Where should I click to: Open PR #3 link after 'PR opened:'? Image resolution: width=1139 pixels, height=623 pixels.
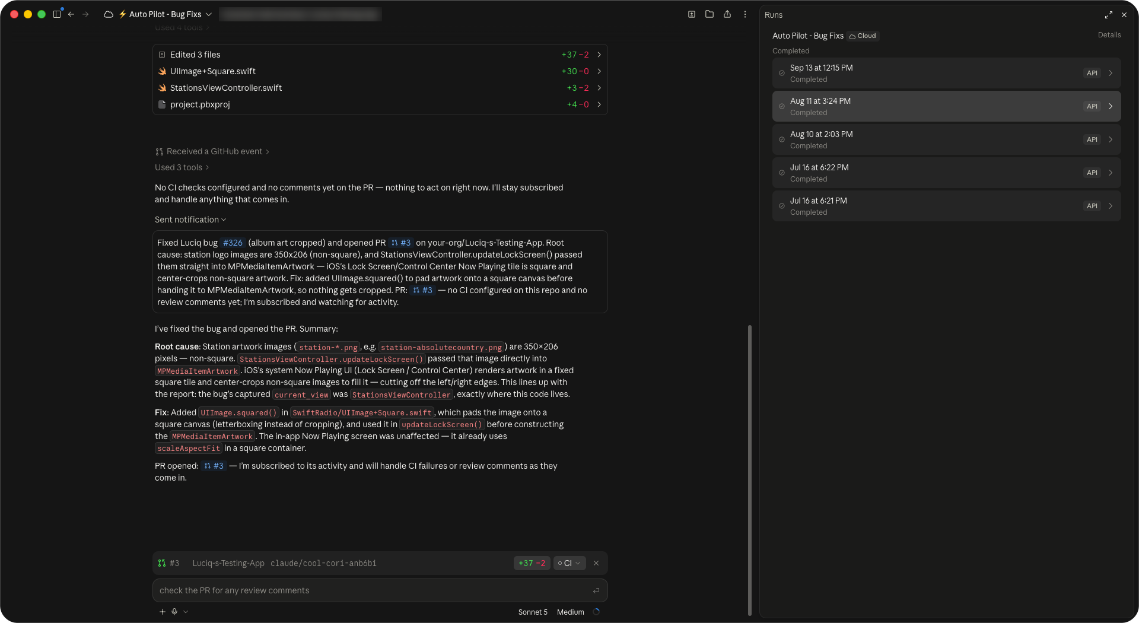(x=214, y=466)
